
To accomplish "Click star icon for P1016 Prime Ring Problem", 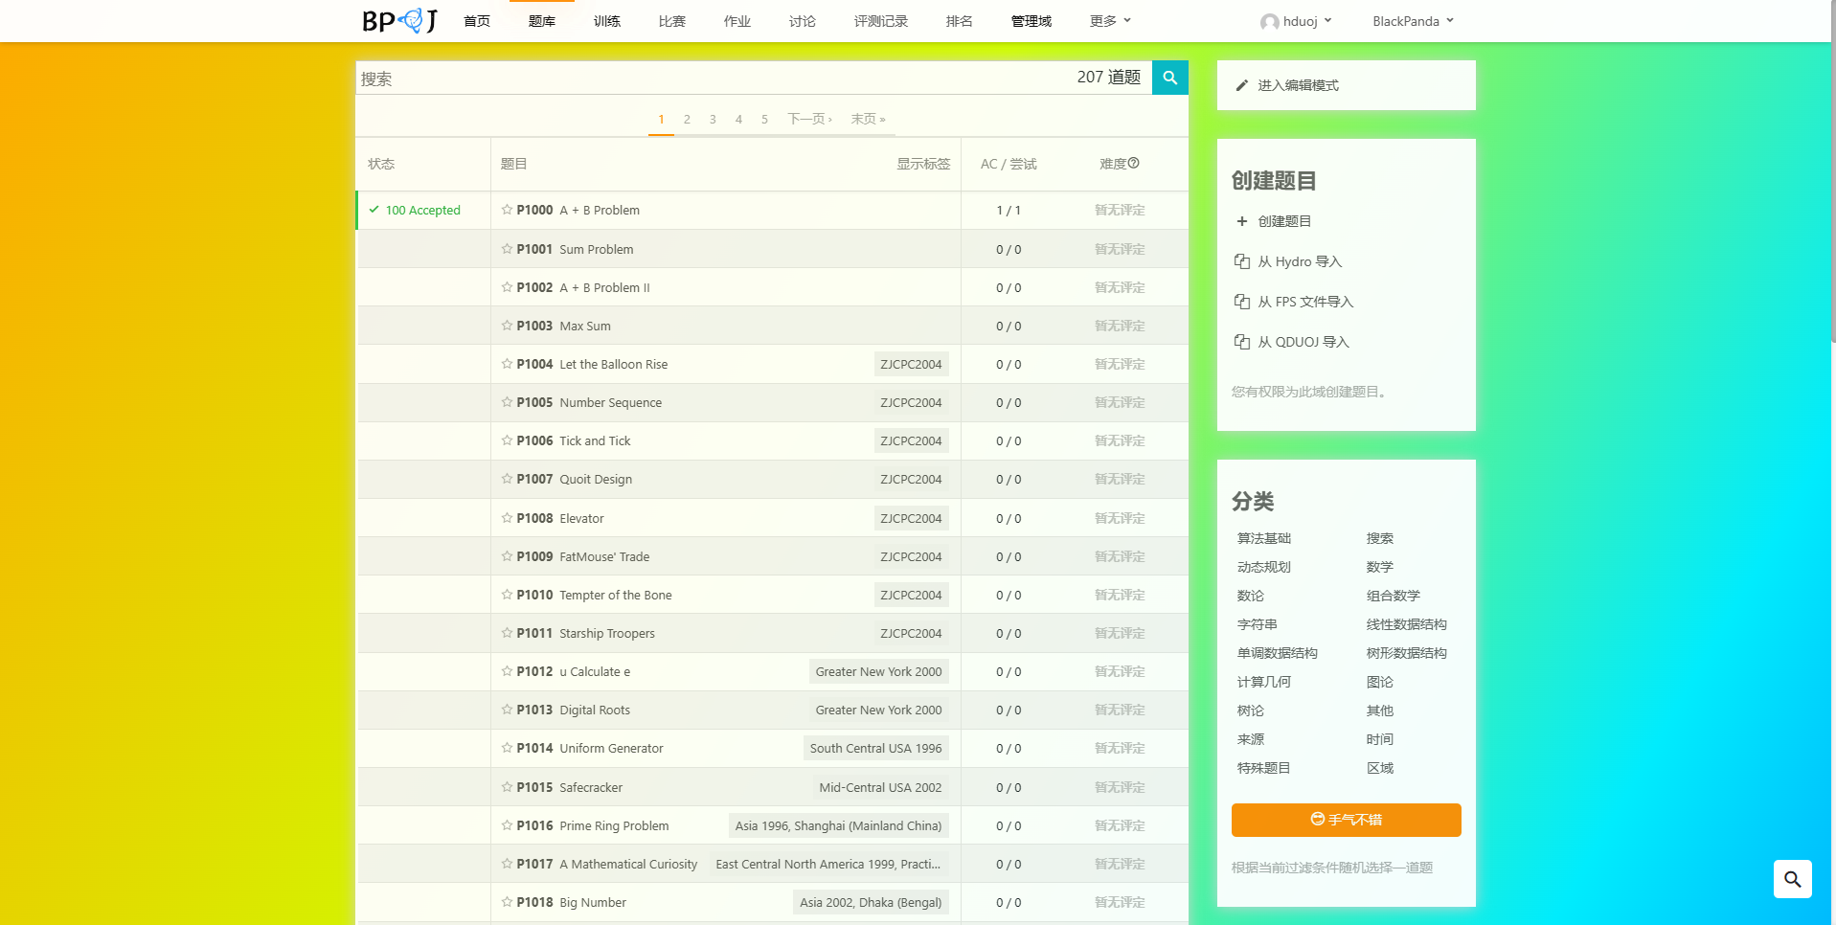I will coord(507,824).
